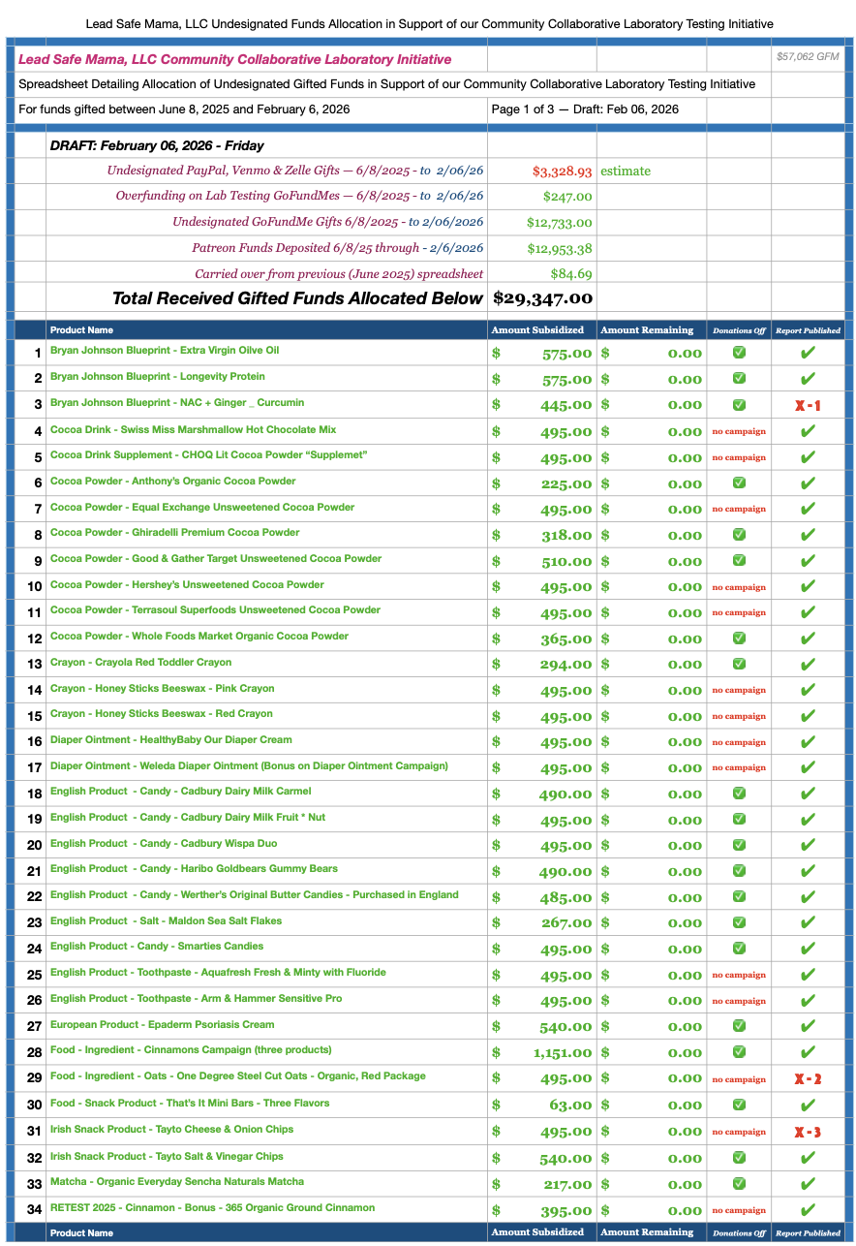This screenshot has height=1246, width=856.
Task: Click the red X-3 report marker
Action: (x=807, y=1132)
